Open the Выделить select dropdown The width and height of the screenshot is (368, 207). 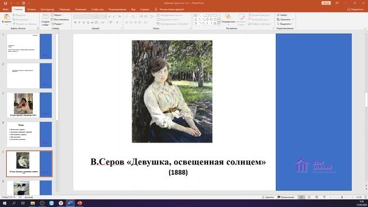285,24
